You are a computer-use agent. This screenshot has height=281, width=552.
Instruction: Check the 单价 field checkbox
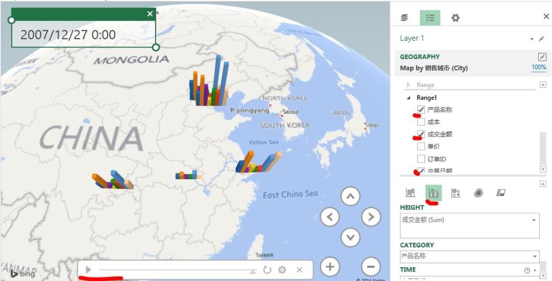pyautogui.click(x=421, y=147)
